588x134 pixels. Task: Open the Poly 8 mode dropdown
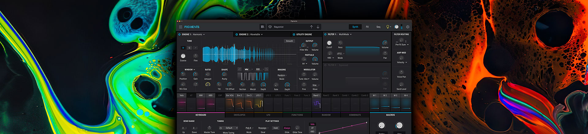[x=249, y=128]
